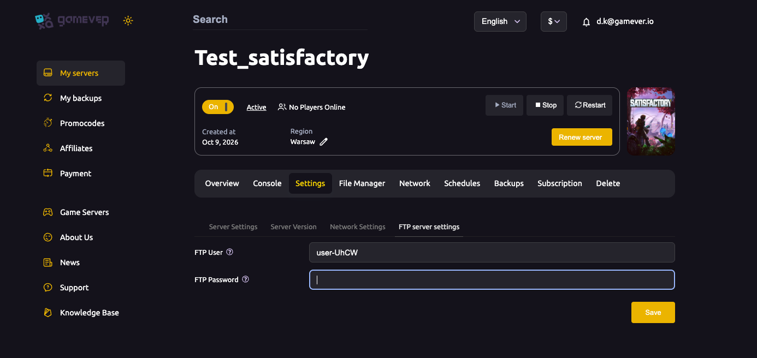Click the About Us sidebar icon
Screen dimensions: 757x358
(48, 237)
